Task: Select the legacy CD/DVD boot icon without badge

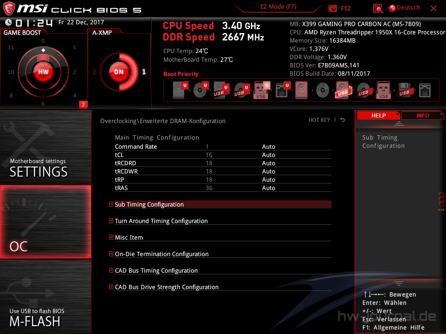Action: point(323,90)
